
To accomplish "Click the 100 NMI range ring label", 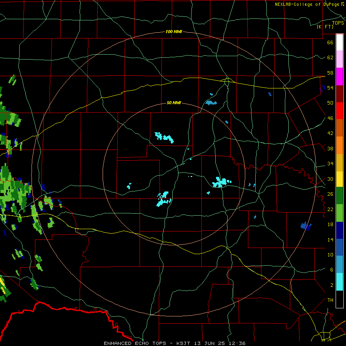I will (x=174, y=32).
